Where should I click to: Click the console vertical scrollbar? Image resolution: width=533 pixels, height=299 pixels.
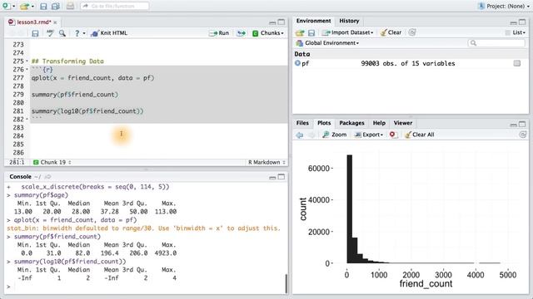[286, 283]
